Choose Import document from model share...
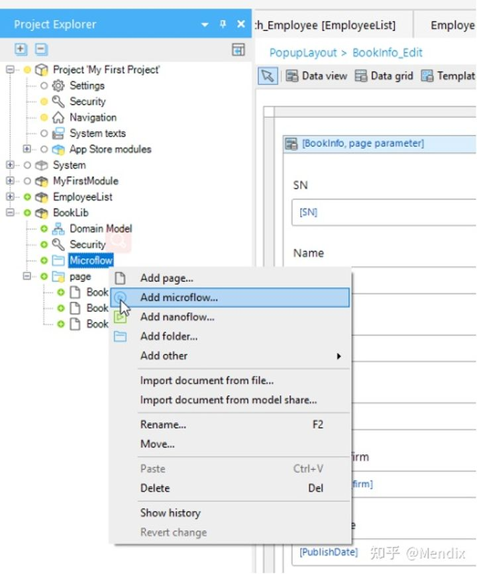Image resolution: width=477 pixels, height=574 pixels. [x=230, y=400]
